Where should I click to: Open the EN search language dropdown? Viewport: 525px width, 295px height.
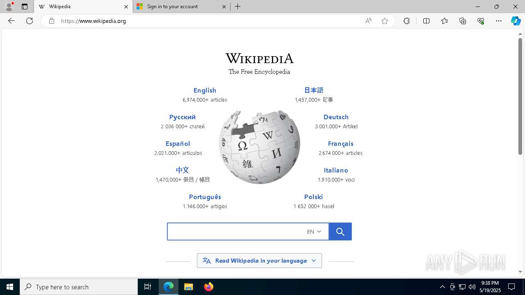point(314,231)
